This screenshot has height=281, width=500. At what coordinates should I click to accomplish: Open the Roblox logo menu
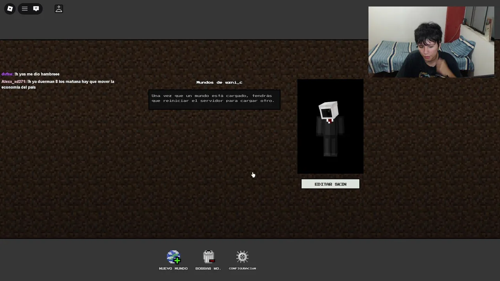pos(10,9)
